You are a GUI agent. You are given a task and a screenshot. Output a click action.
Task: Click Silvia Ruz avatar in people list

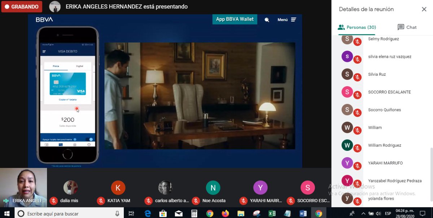pyautogui.click(x=347, y=74)
